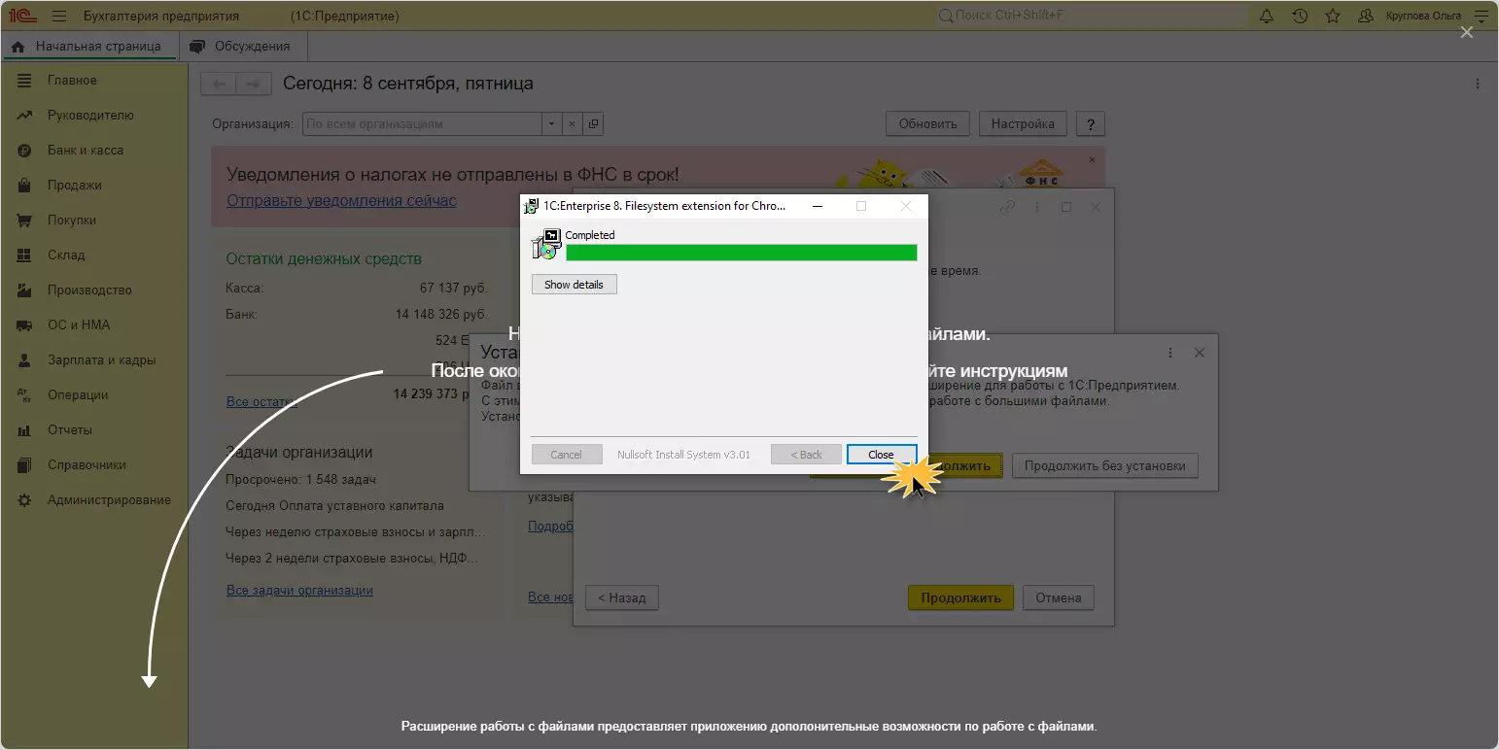The image size is (1499, 750).
Task: Click the Настройка button
Action: tap(1023, 124)
